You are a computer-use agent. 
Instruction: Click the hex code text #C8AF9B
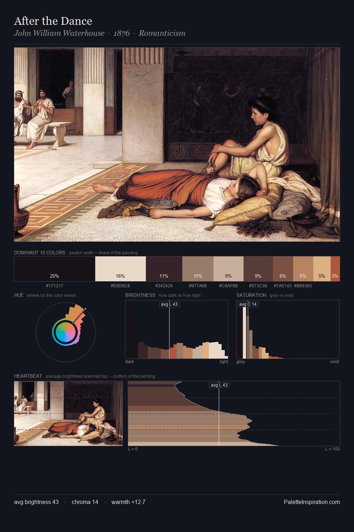228,286
